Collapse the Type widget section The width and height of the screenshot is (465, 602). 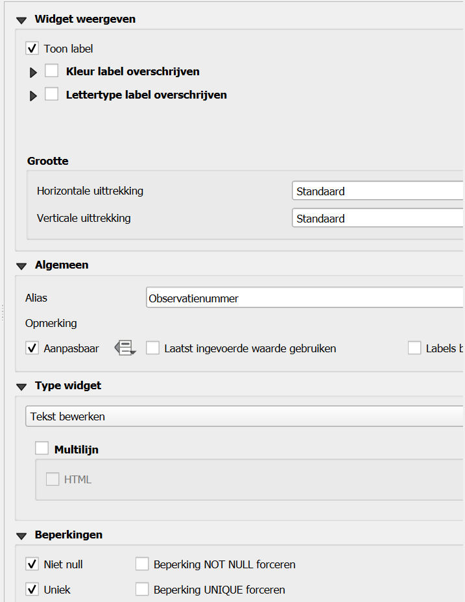coord(22,386)
